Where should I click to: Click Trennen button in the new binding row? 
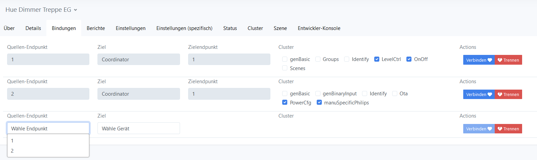(x=508, y=129)
